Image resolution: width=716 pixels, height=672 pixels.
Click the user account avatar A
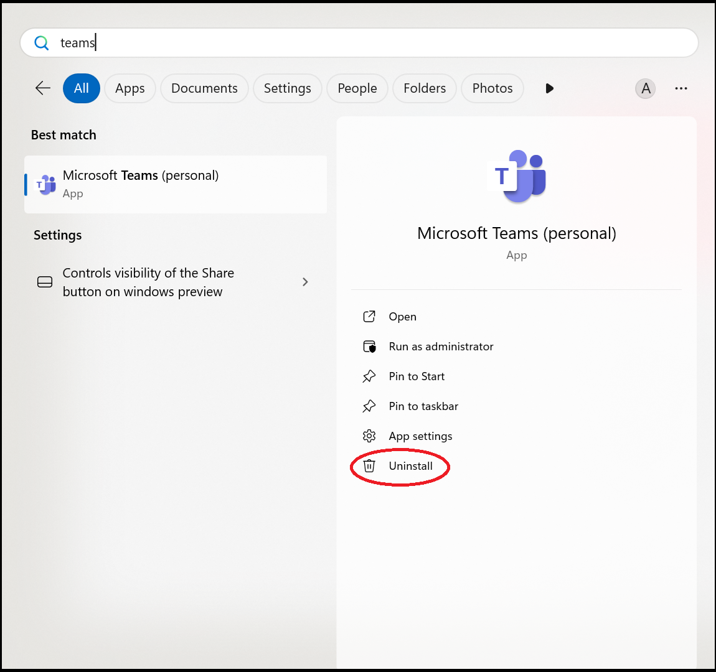tap(646, 88)
